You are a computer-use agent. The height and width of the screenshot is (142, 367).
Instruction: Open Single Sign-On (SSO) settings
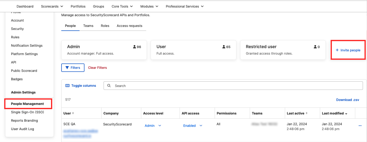click(x=27, y=112)
